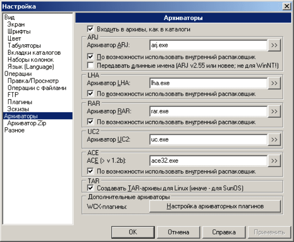Screen dimensions: 294x242
Task: Toggle ARJ internal unpacker checkbox
Action: click(x=90, y=57)
